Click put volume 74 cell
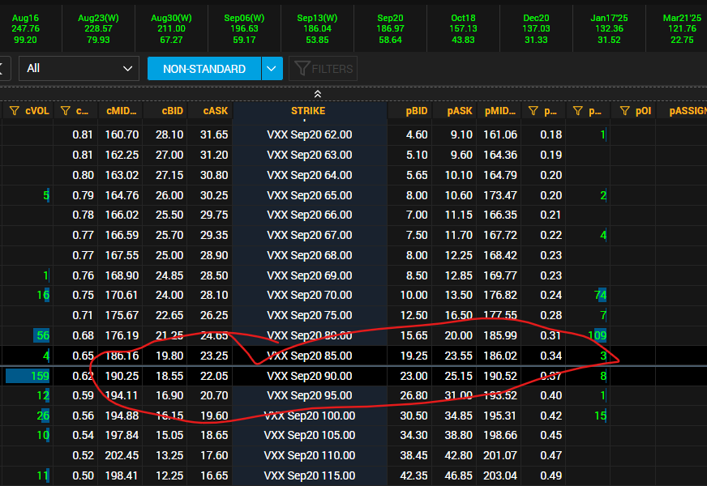707x486 pixels. (x=600, y=295)
